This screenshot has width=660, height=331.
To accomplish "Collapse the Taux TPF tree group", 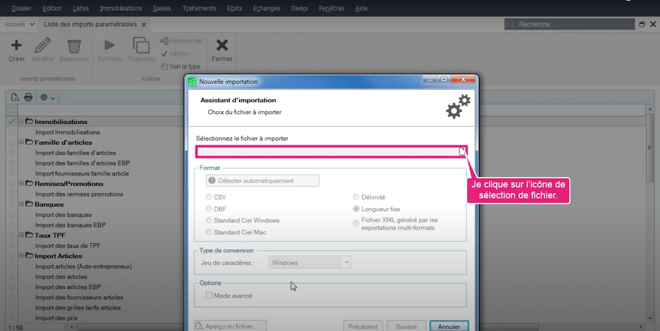I will [x=21, y=235].
